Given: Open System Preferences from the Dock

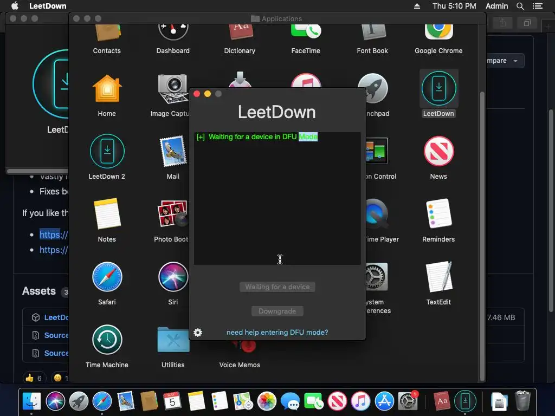Looking at the screenshot, I should pyautogui.click(x=408, y=401).
